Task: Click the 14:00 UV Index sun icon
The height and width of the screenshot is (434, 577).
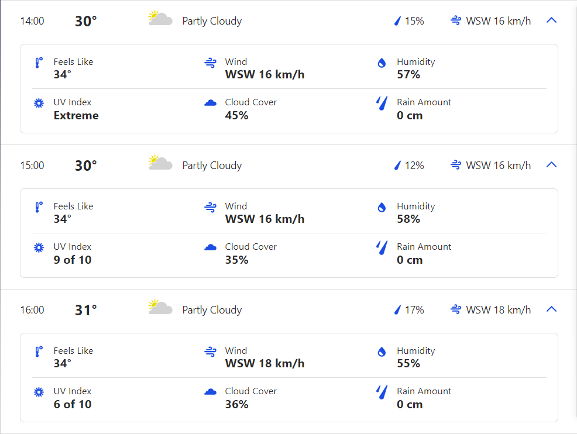Action: [39, 104]
